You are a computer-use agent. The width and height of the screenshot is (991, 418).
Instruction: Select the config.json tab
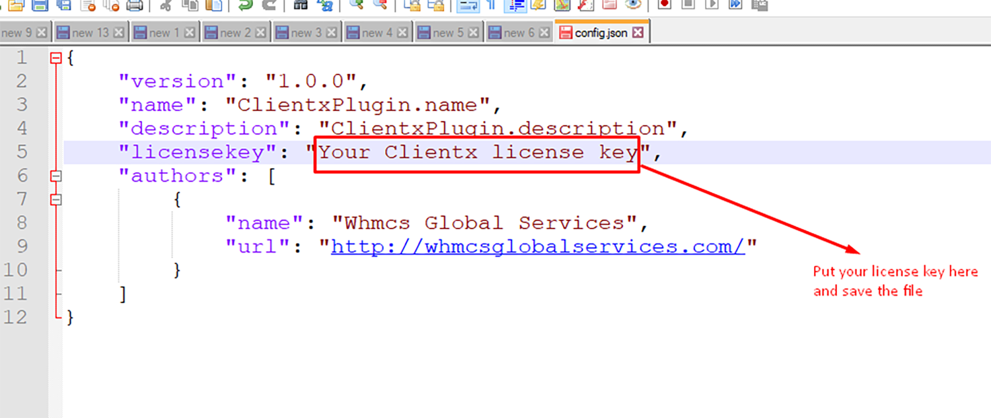click(601, 32)
